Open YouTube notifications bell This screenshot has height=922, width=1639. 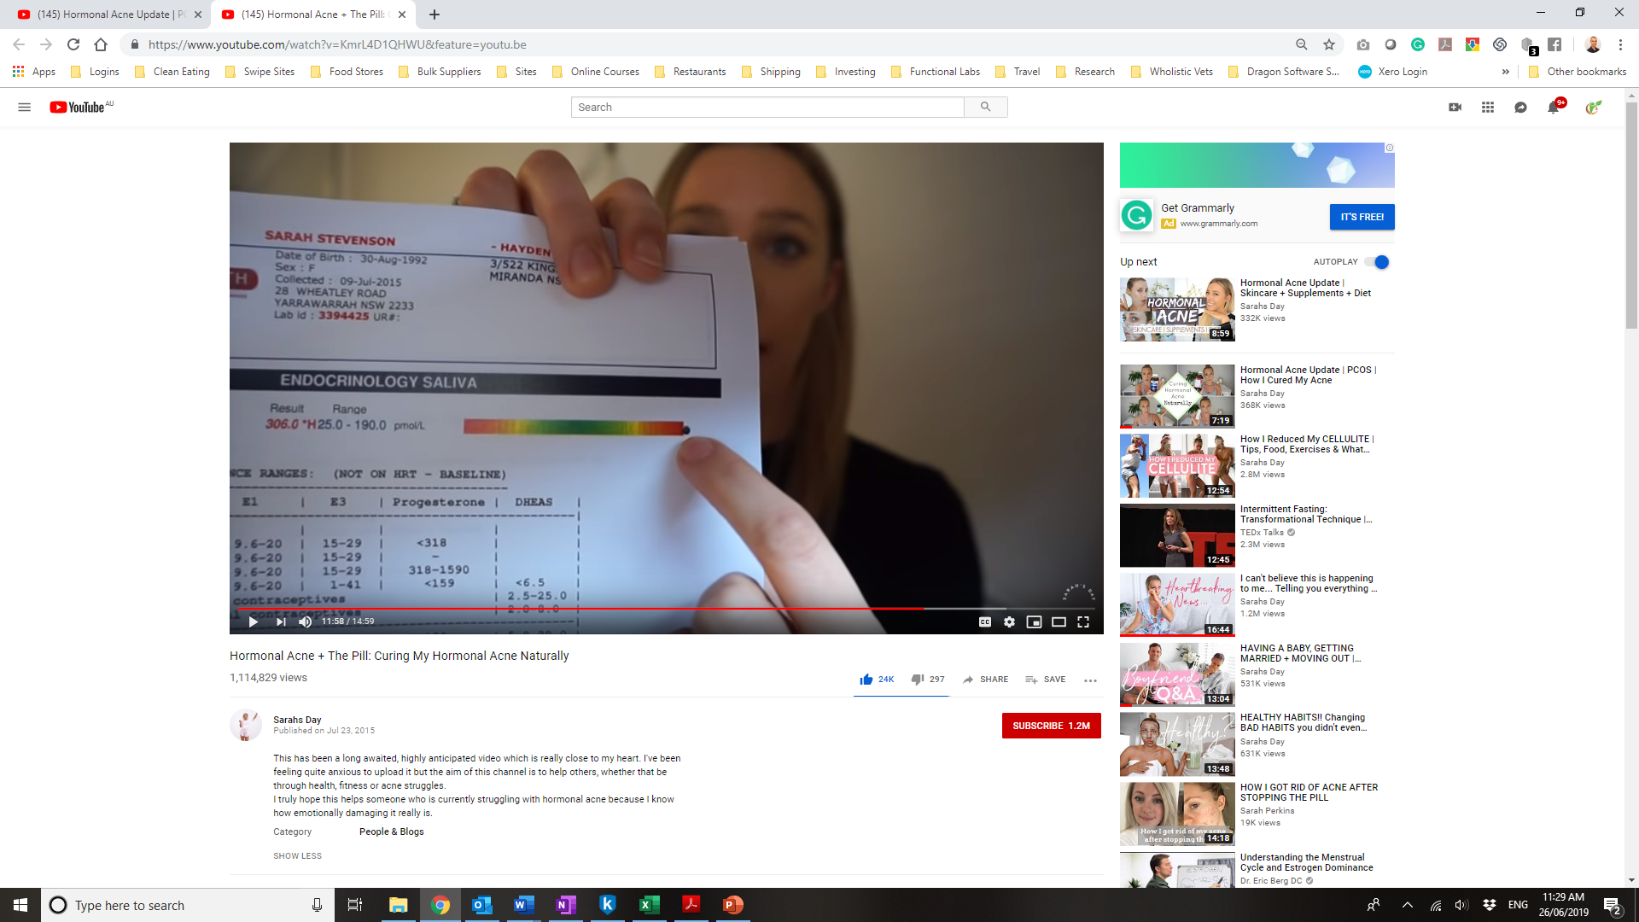1554,108
